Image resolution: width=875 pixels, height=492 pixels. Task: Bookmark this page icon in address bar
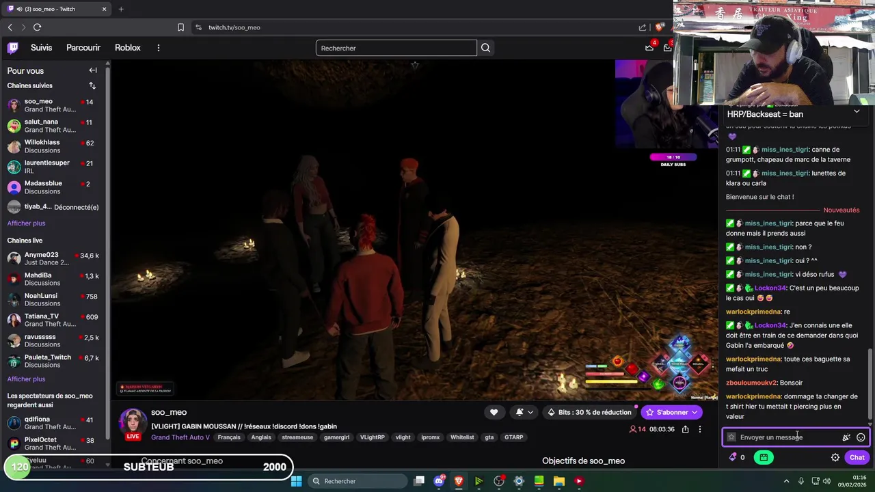pyautogui.click(x=180, y=27)
